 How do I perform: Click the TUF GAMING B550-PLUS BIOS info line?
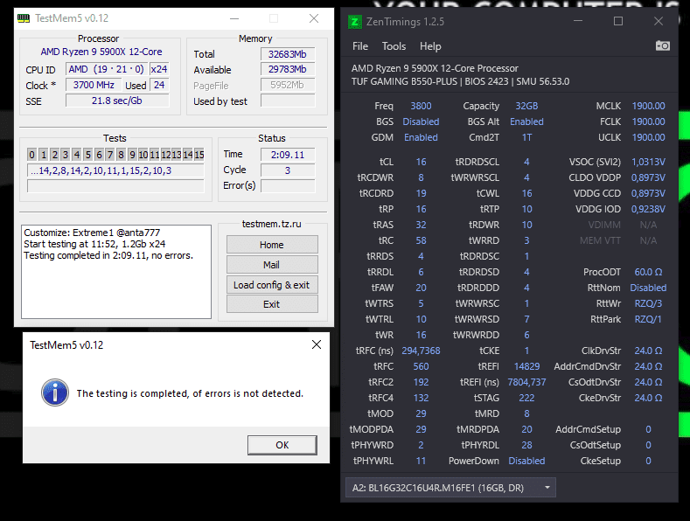coord(460,81)
